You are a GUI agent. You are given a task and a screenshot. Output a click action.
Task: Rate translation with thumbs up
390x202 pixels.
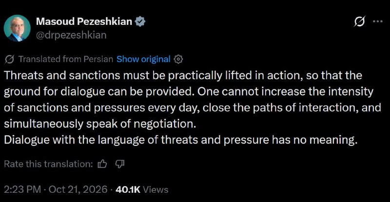tap(102, 164)
